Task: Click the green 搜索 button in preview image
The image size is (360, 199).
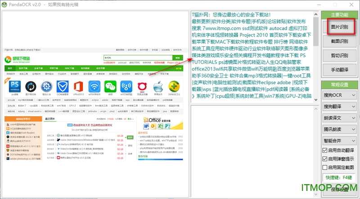Action: [178, 58]
